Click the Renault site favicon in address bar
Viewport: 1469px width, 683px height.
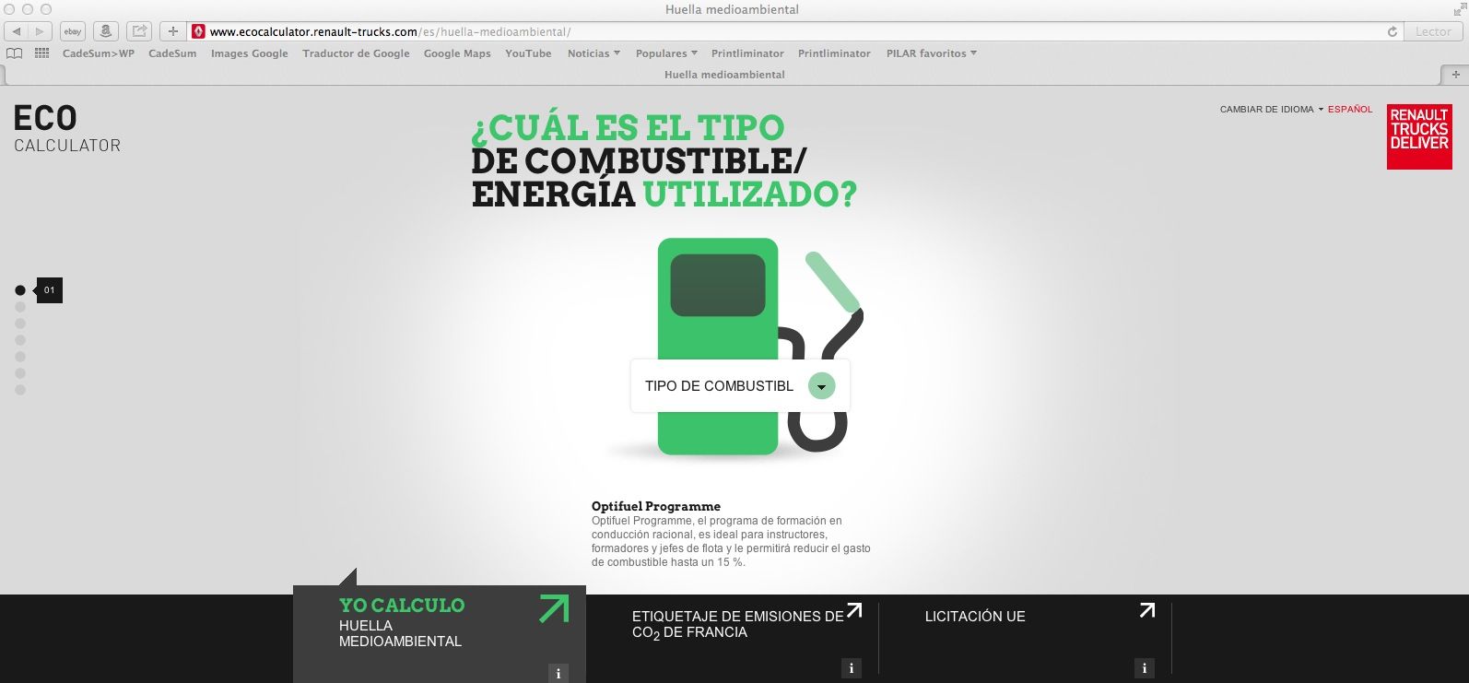pyautogui.click(x=198, y=31)
